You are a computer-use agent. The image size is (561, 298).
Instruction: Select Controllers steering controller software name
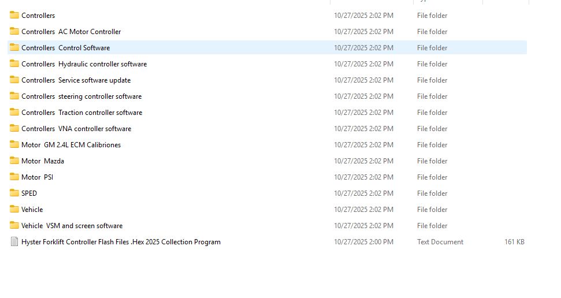tap(81, 96)
